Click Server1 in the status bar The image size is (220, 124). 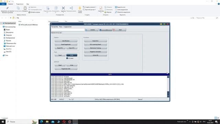click(x=140, y=100)
